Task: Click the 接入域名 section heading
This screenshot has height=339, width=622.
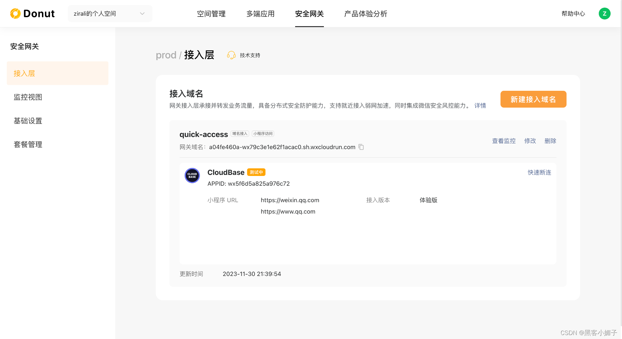Action: tap(186, 94)
